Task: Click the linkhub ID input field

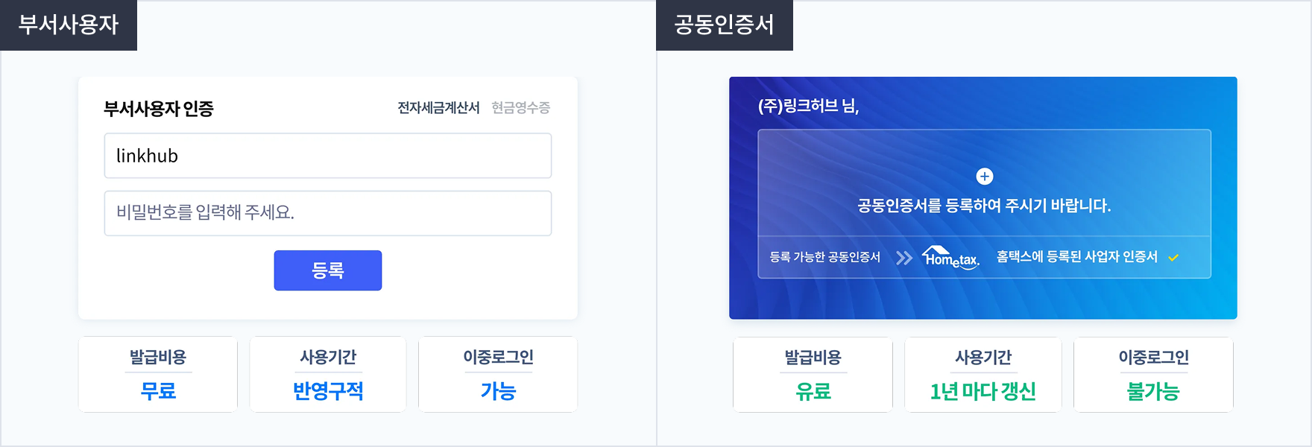Action: (328, 156)
